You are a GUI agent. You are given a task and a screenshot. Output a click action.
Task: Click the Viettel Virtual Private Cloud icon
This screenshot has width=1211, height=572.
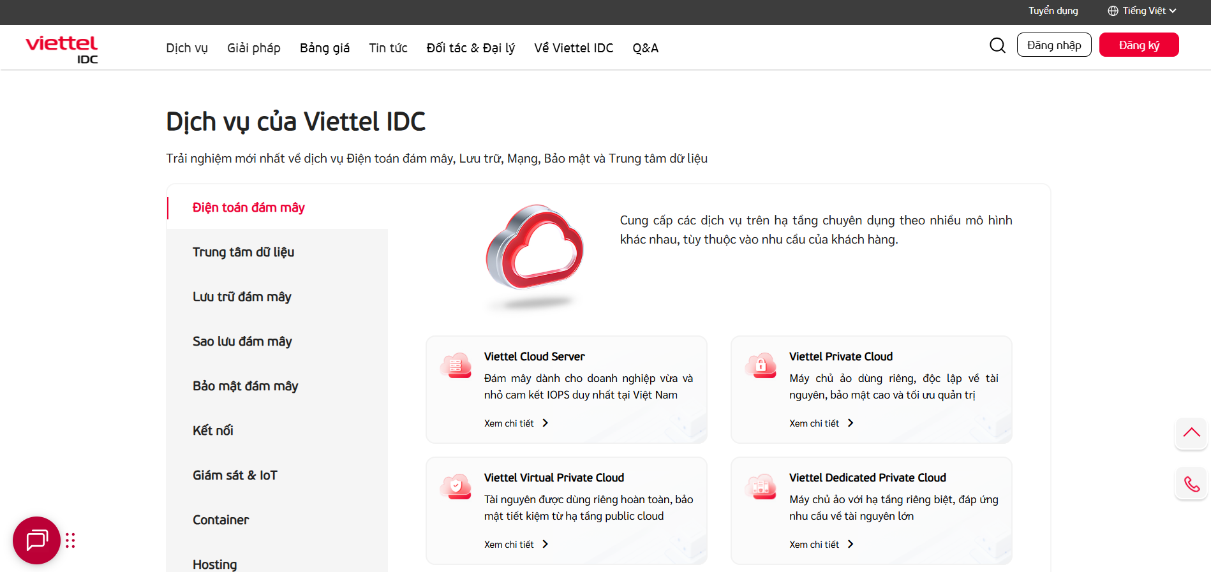tap(456, 487)
